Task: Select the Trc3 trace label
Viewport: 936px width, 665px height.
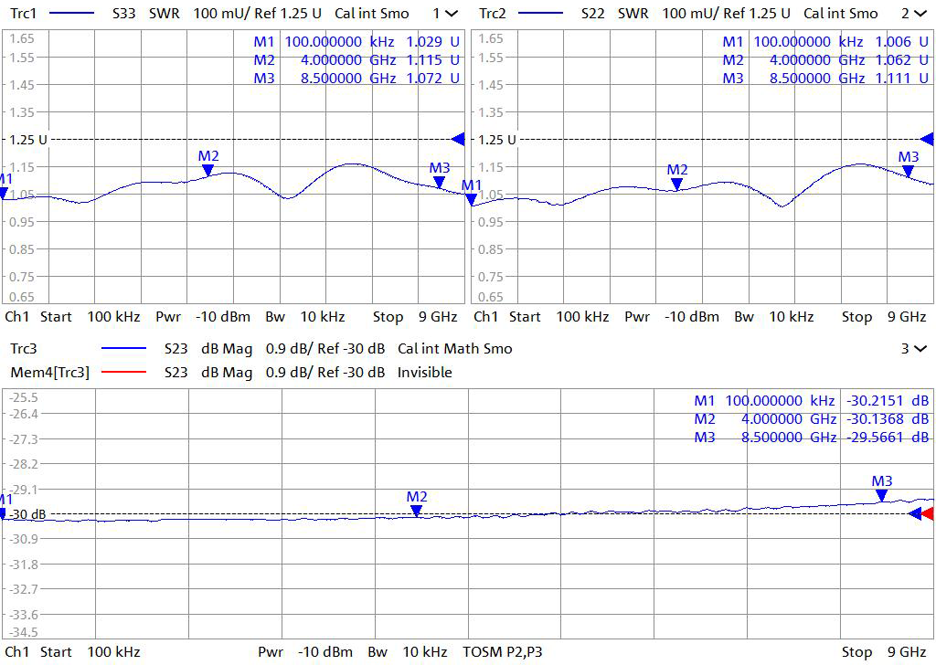Action: click(x=22, y=348)
